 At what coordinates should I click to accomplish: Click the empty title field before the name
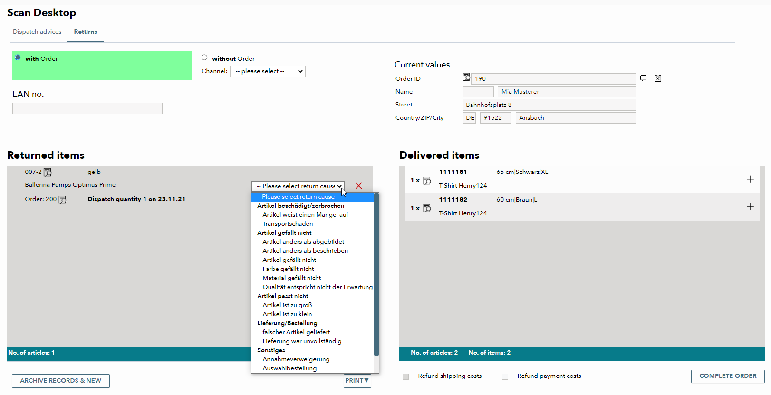(478, 92)
